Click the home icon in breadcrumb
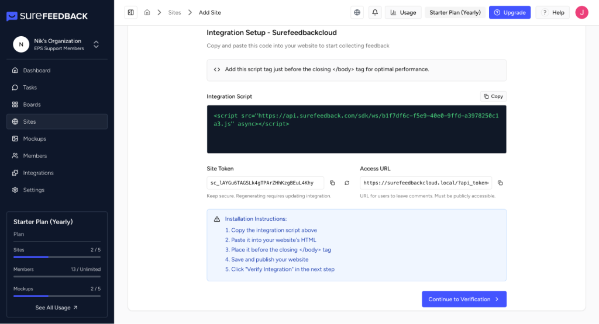The image size is (599, 324). point(147,12)
